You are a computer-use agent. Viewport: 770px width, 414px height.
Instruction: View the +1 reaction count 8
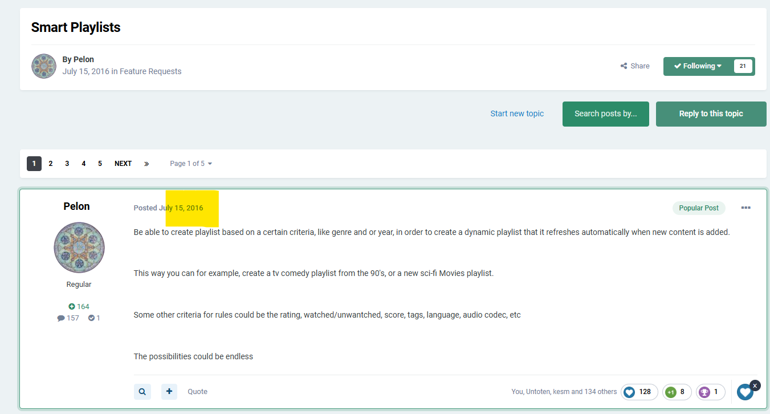tap(677, 392)
